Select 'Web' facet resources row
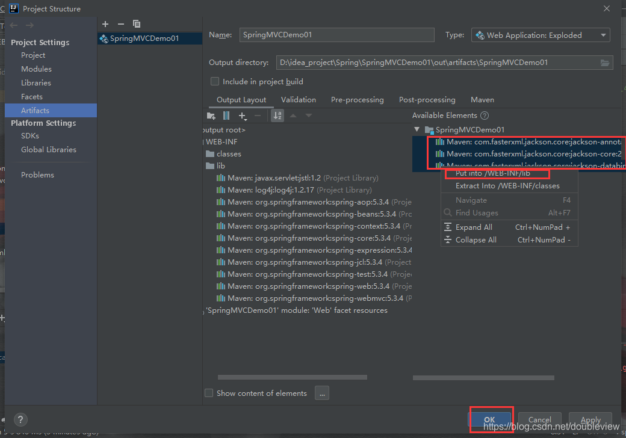The image size is (626, 438). pos(297,310)
